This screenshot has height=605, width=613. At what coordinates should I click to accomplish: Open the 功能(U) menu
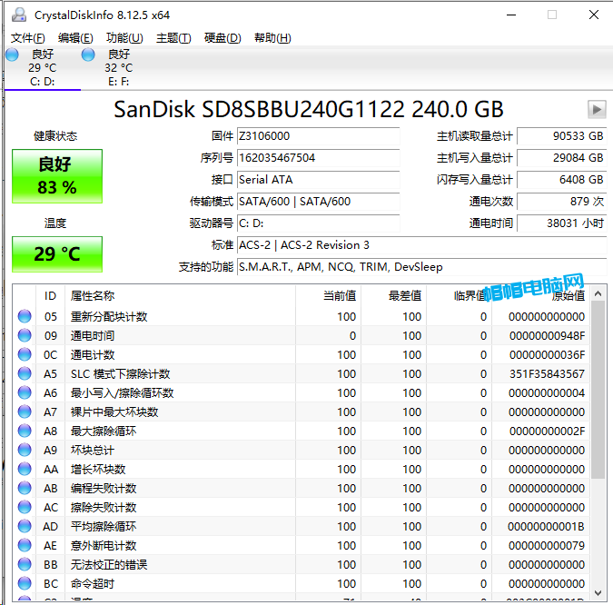(124, 38)
